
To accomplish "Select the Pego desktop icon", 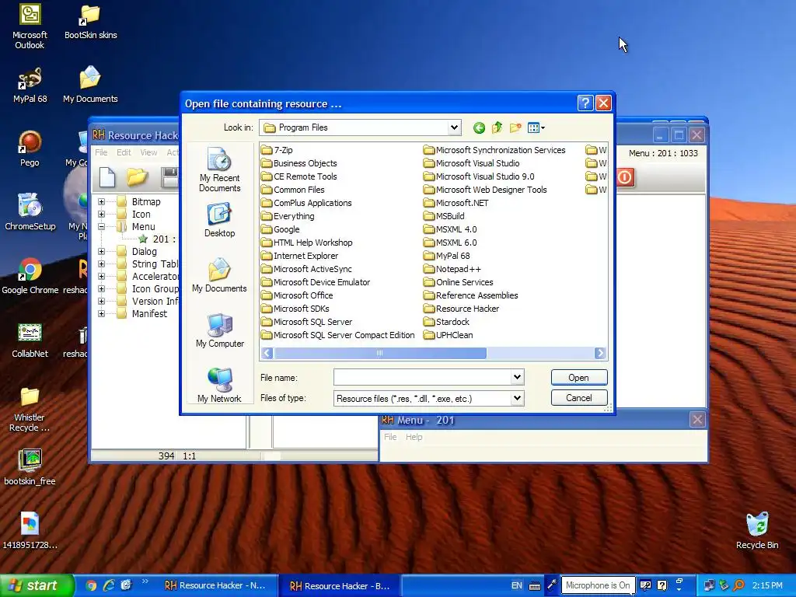I will 30,148.
